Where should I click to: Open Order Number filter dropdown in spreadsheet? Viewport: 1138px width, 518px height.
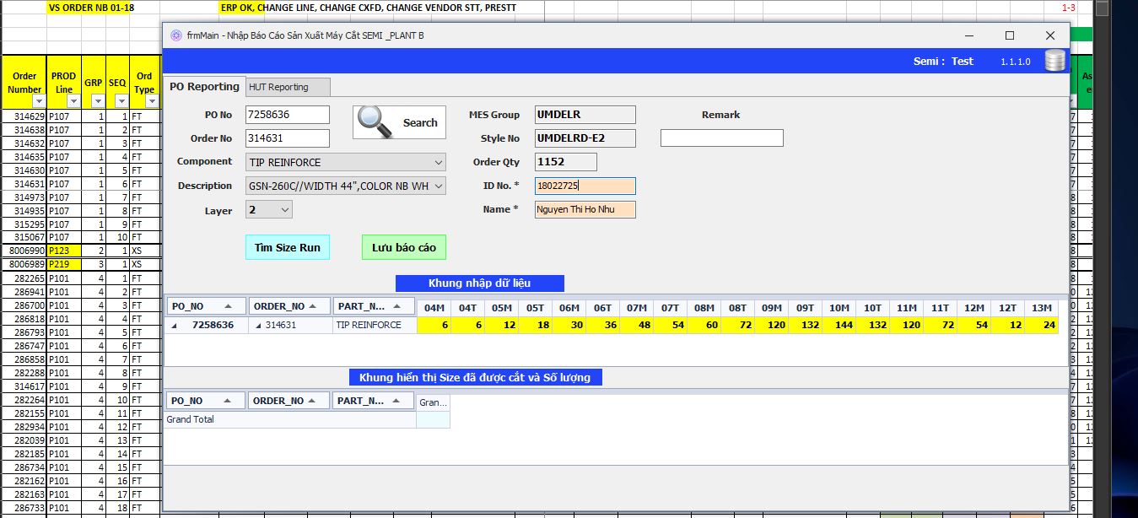point(35,101)
